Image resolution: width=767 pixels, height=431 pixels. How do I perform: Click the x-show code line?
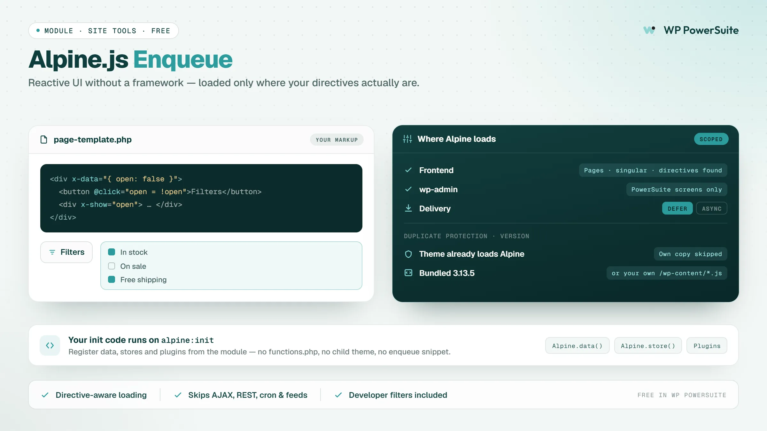click(120, 204)
